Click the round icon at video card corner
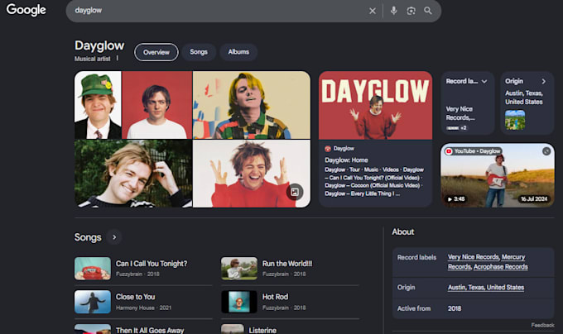 point(546,151)
